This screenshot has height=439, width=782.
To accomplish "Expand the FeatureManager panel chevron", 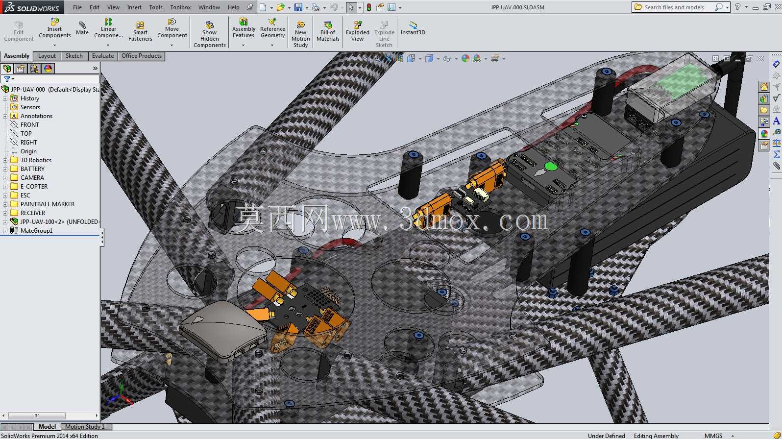I will [x=95, y=69].
